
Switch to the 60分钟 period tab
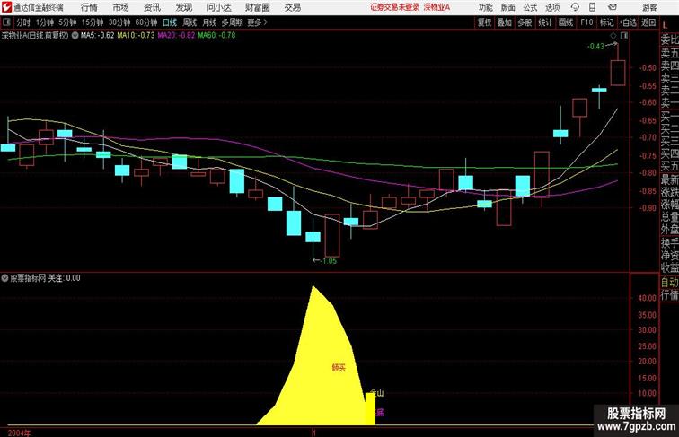pyautogui.click(x=146, y=22)
